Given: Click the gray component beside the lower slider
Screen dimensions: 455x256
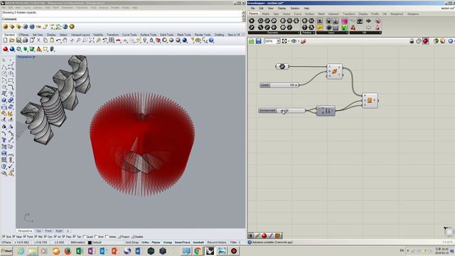Looking at the screenshot, I should click(326, 111).
